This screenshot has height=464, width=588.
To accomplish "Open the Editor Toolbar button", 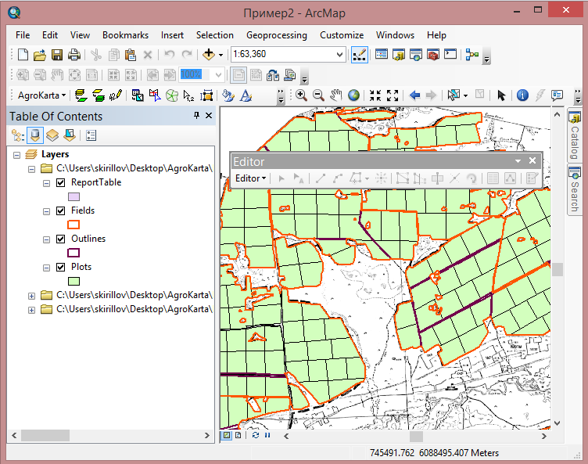I will (x=360, y=55).
